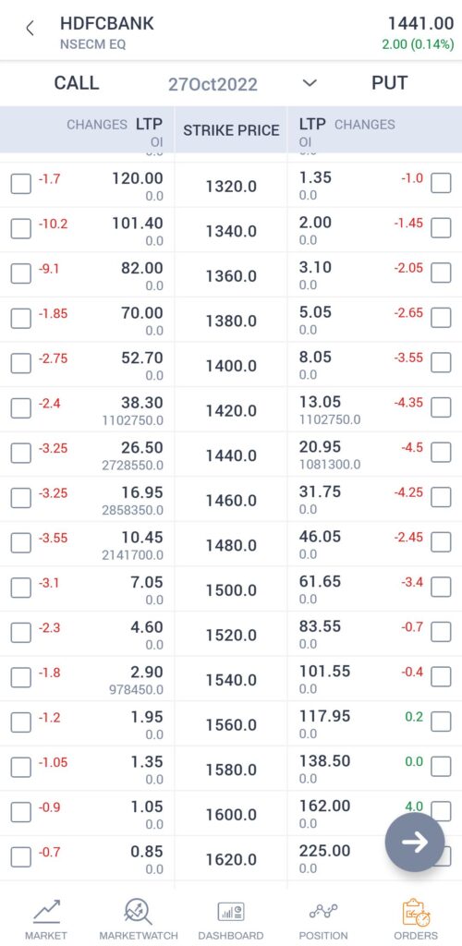Tap the STRIKE PRICE column header
Screen dimensions: 462x946
click(231, 130)
